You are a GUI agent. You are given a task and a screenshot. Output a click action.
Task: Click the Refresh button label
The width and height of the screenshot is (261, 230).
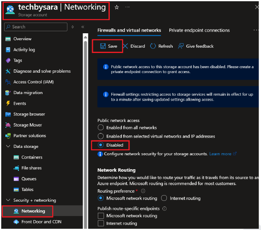click(x=166, y=46)
